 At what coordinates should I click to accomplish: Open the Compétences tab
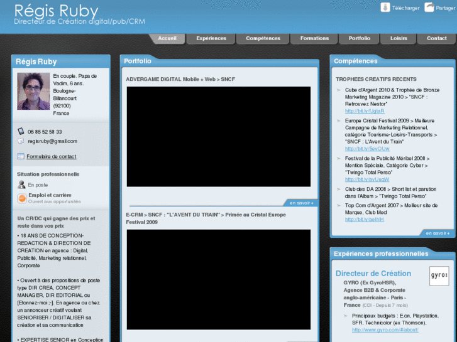pyautogui.click(x=263, y=38)
